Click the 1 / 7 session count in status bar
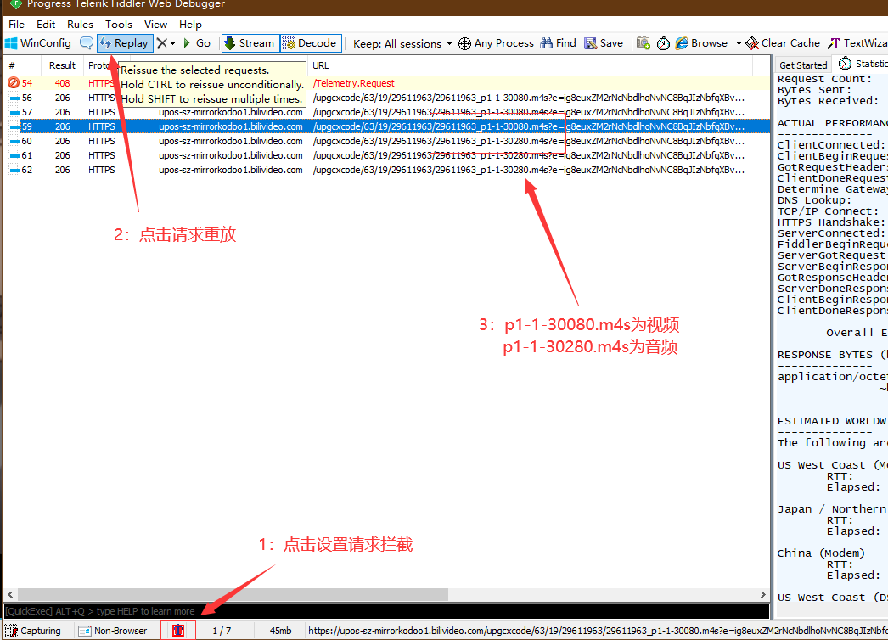888x640 pixels. tap(222, 631)
